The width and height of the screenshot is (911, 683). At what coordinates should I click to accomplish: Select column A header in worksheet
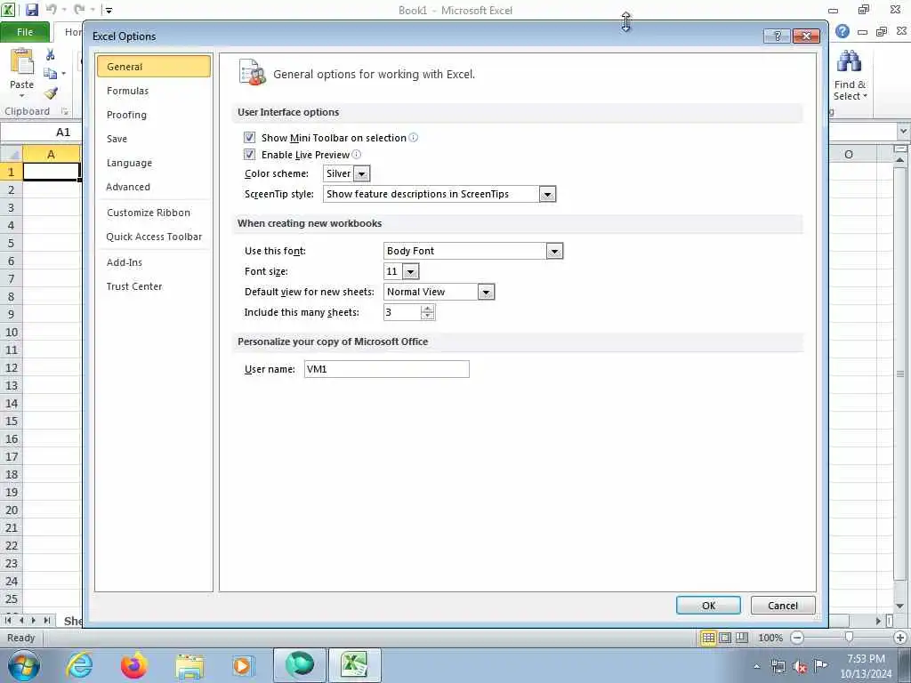pyautogui.click(x=51, y=155)
